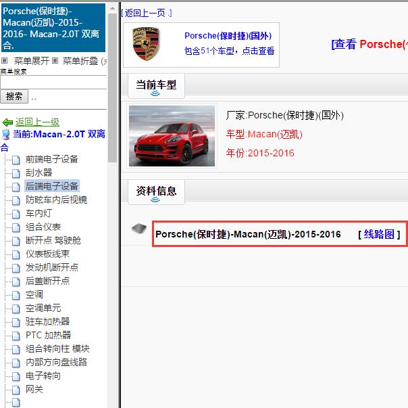Viewport: 408px width, 408px height.
Task: Open 组合转向柱 模块 tree item
Action: click(x=57, y=349)
